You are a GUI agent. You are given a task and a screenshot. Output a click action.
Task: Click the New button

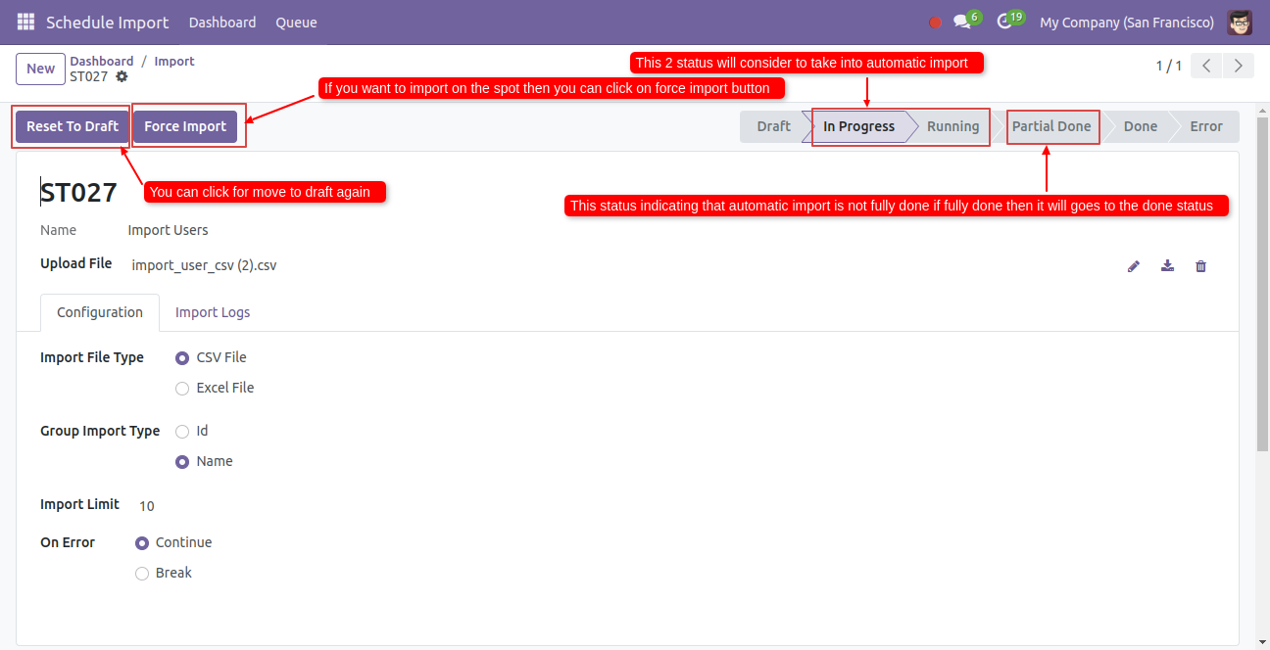coord(40,69)
